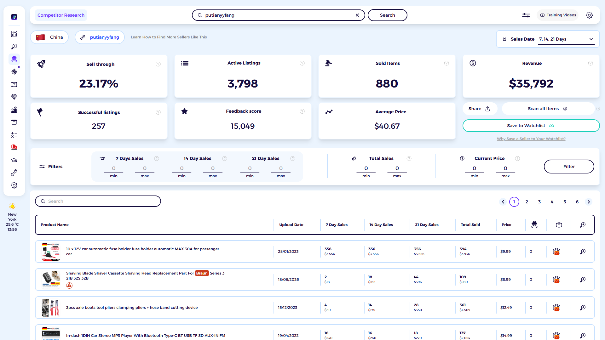Go to page 5 of results
Viewport: 605px width, 340px height.
565,202
